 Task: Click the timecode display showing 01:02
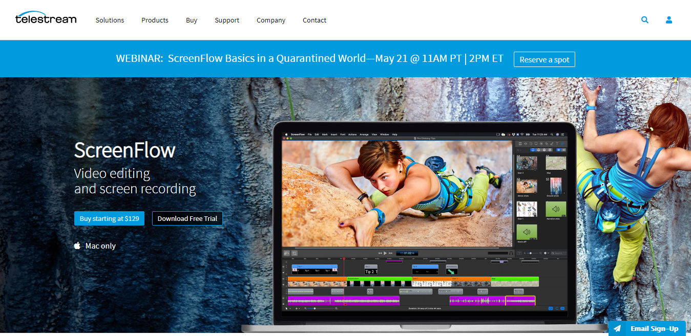click(x=407, y=253)
